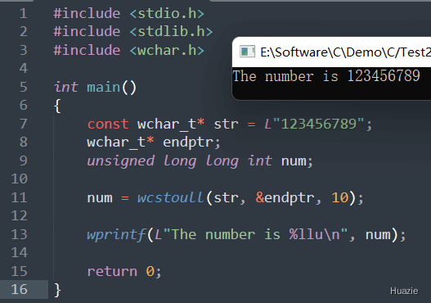
Task: Click line number 7 in gutter
Action: (x=24, y=124)
